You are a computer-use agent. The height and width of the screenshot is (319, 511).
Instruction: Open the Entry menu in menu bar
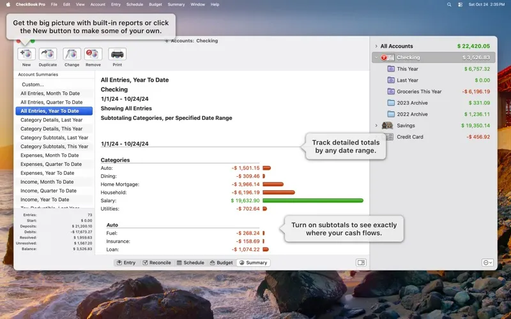[116, 4]
